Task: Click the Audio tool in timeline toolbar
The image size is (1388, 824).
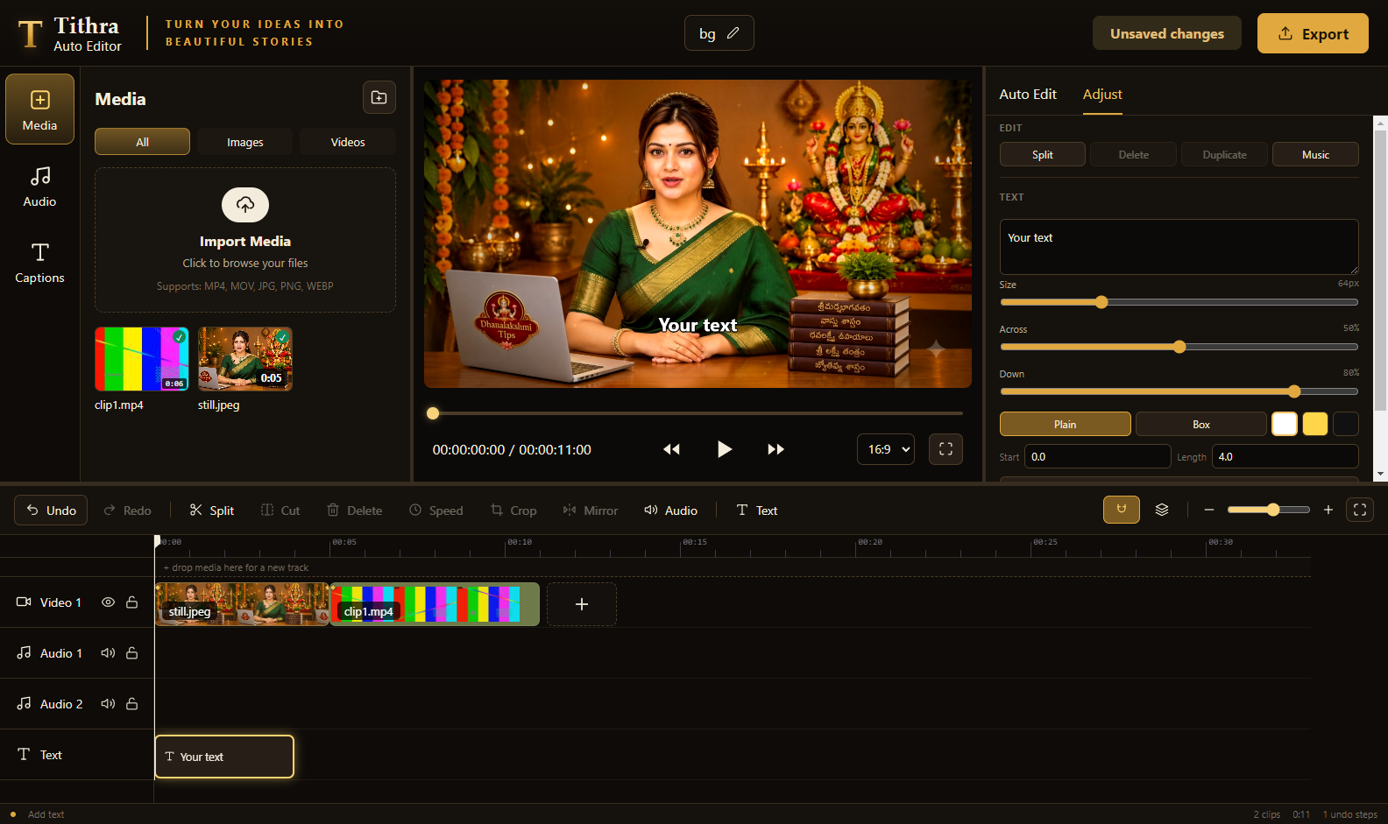Action: click(x=670, y=511)
